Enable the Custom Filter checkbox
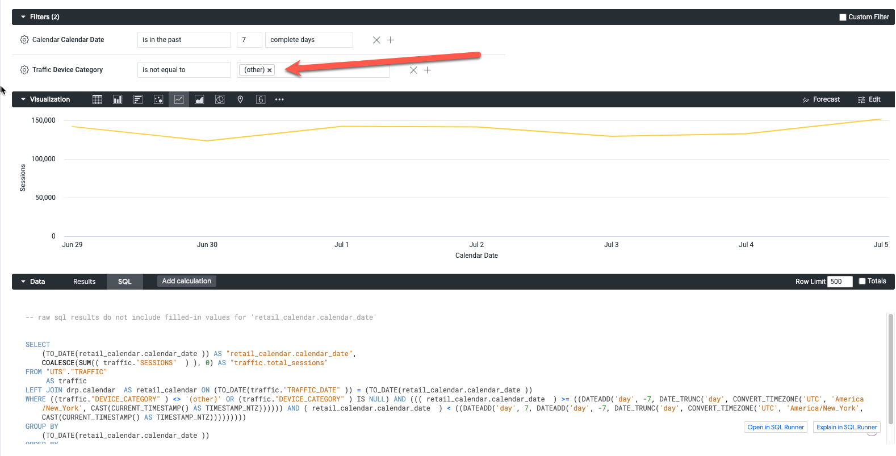Screen dimensions: 896x456 843,17
